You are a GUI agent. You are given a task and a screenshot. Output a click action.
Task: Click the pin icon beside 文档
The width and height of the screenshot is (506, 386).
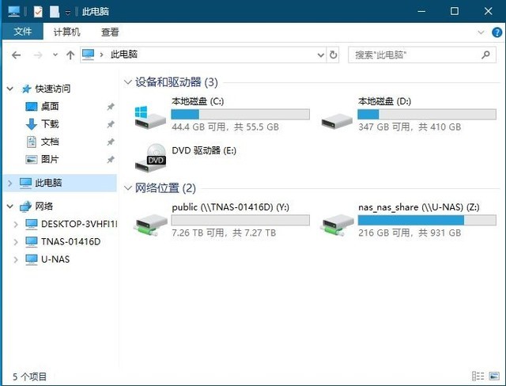111,142
